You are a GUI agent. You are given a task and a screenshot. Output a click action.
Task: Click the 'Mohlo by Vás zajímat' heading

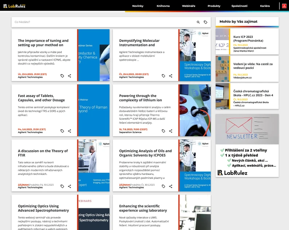point(238,22)
